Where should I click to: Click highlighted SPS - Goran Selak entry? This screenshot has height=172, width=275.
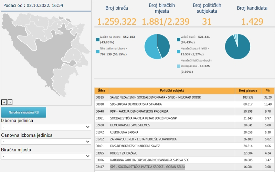pos(148,167)
